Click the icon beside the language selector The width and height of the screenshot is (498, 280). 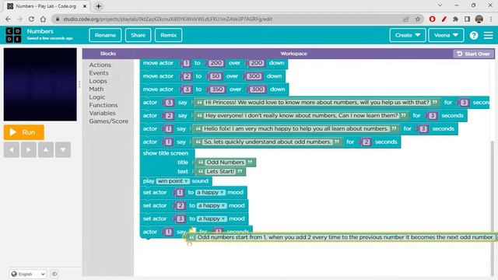click(54, 274)
